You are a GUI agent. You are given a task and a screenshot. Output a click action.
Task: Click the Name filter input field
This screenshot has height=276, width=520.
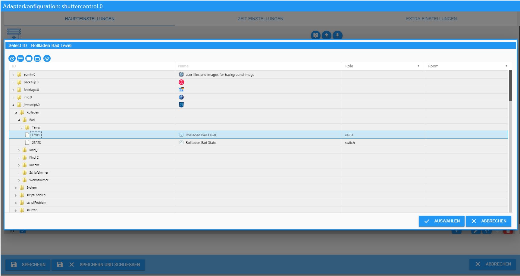pos(258,66)
